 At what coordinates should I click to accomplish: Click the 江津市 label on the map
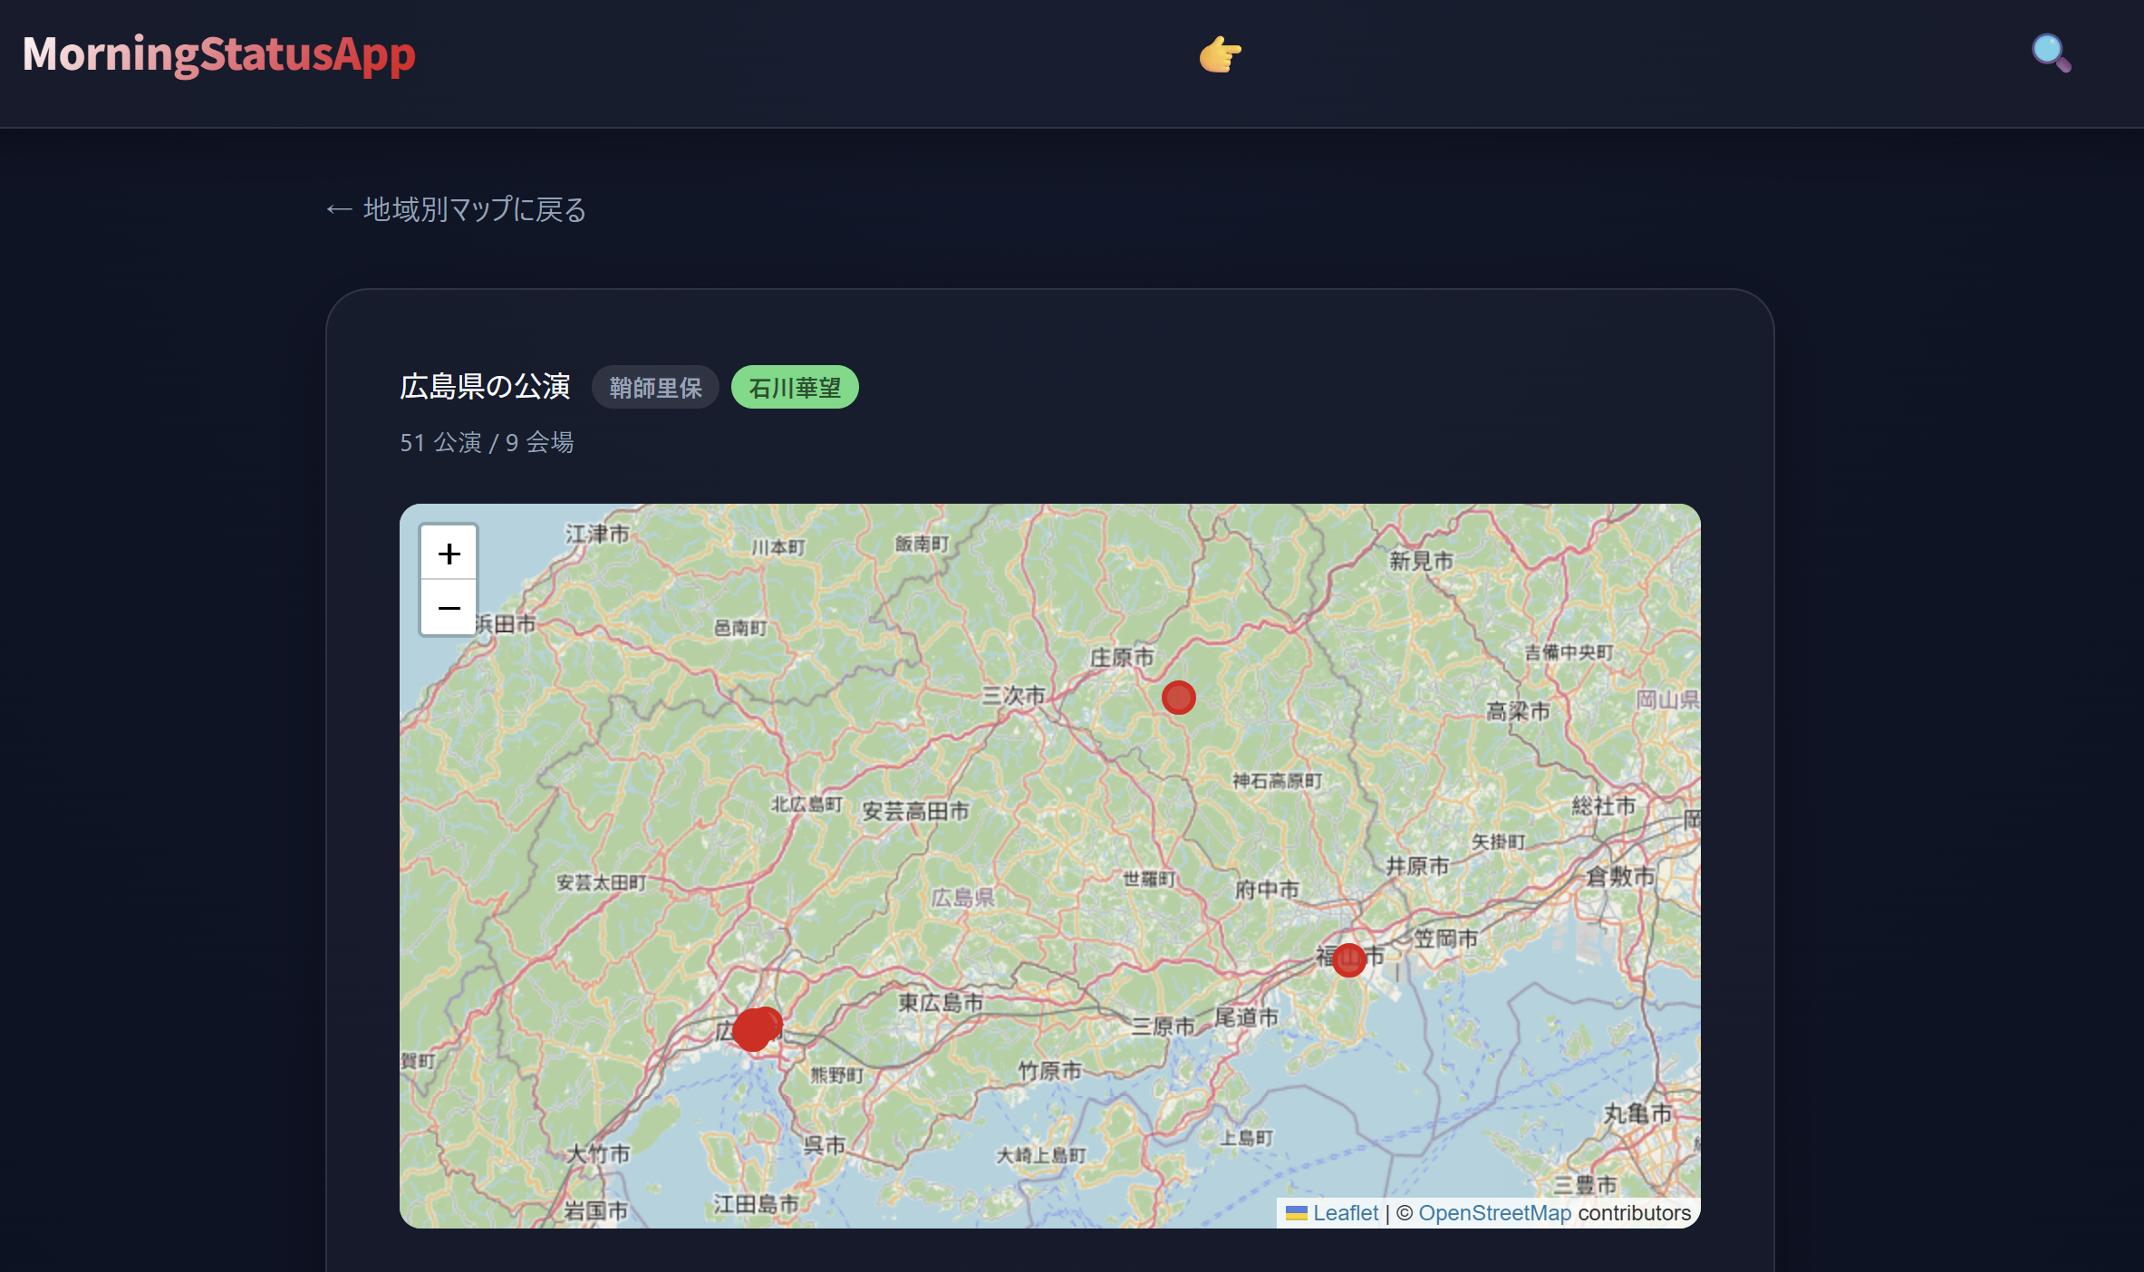[597, 534]
